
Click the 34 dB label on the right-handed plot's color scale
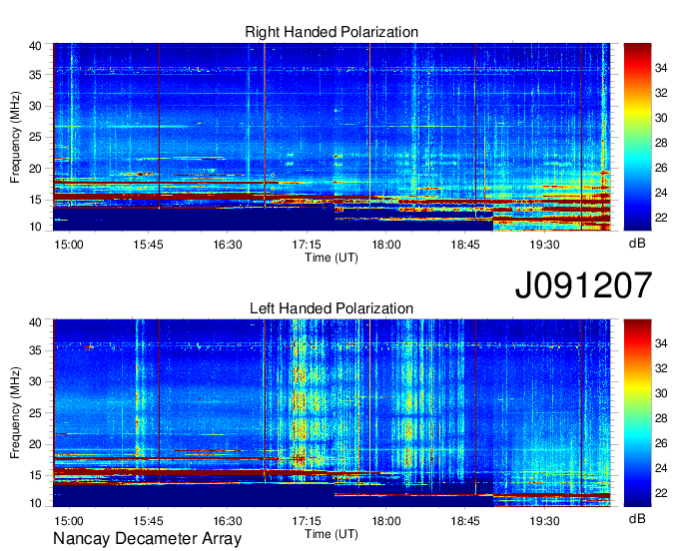click(x=661, y=68)
